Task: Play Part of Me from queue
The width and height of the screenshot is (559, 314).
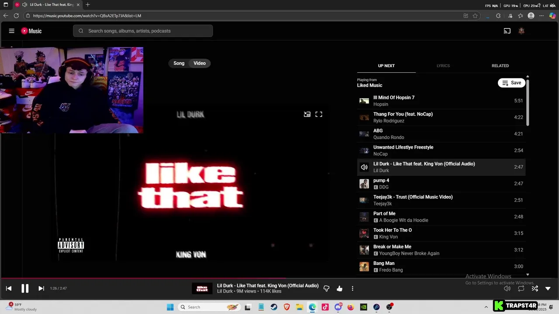Action: [x=441, y=217]
